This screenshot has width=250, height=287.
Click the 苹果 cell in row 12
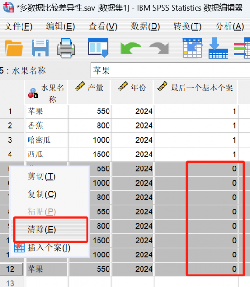pyautogui.click(x=47, y=269)
